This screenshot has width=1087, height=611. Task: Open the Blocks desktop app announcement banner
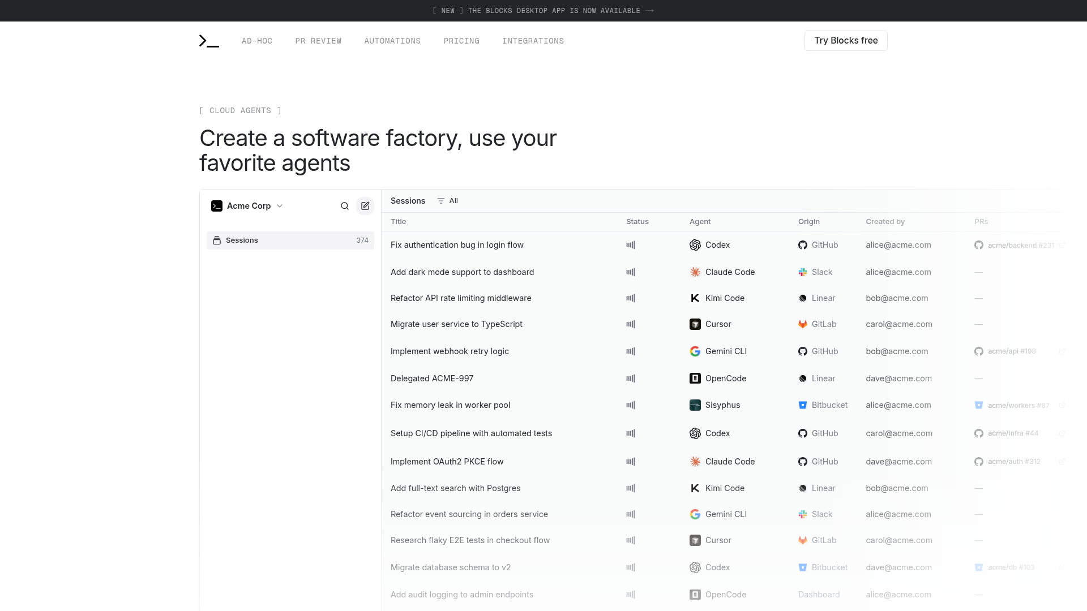[543, 11]
